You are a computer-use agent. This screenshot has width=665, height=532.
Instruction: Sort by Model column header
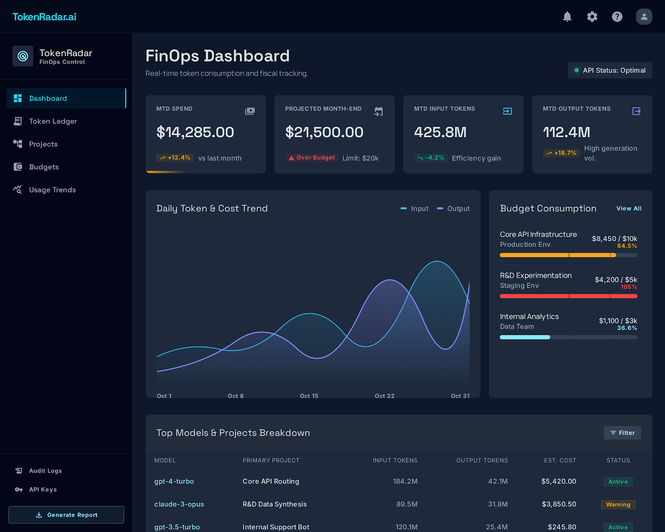coord(165,461)
